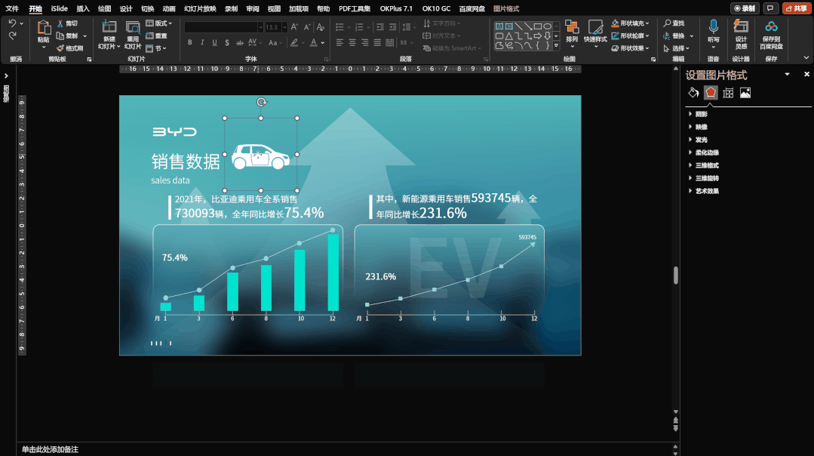
Task: Expand the 三维格式 3-D Format section
Action: [703, 165]
